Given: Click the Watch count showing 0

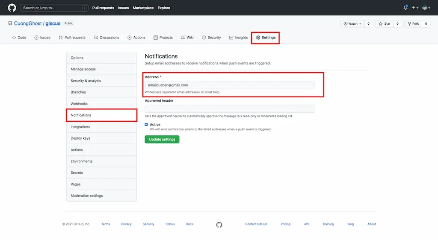Looking at the screenshot, I should (368, 23).
